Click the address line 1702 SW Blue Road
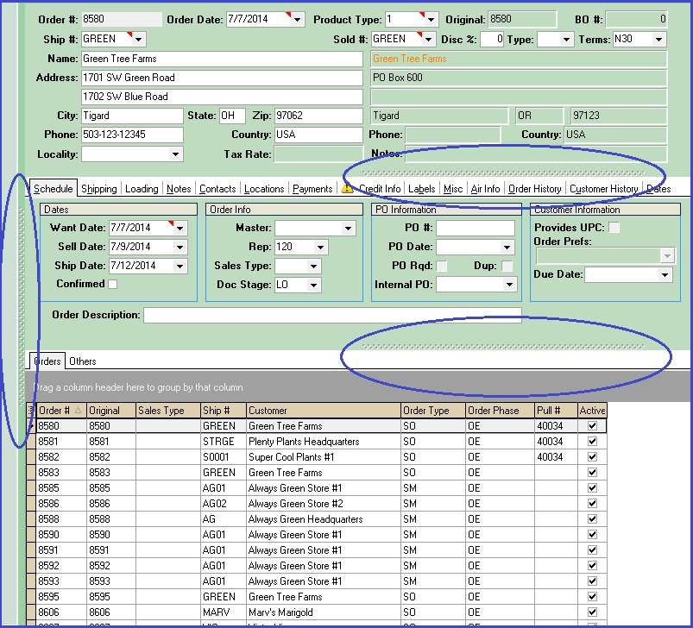693x628 pixels. point(222,97)
